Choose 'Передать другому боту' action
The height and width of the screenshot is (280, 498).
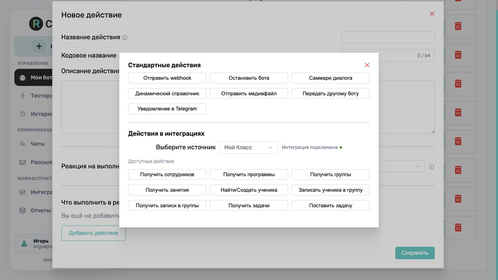[x=331, y=93]
